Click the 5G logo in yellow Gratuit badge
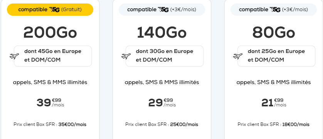Screen dimensions: 323x139 [54, 10]
